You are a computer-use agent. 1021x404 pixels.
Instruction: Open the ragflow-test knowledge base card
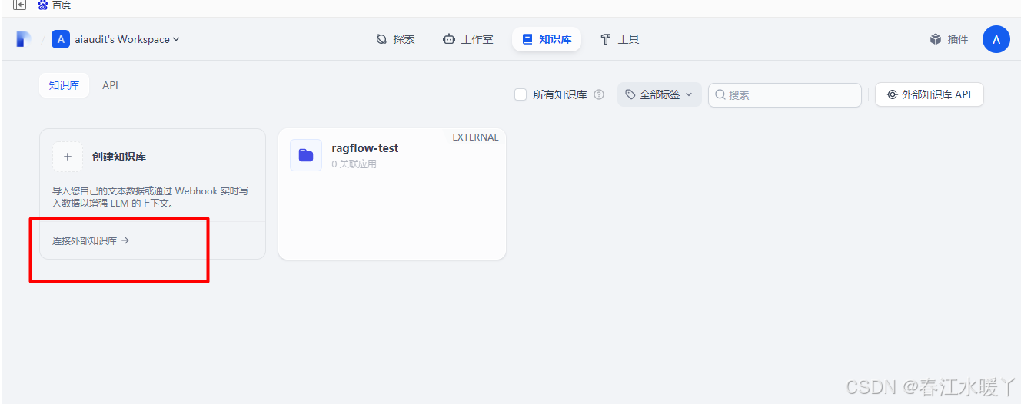[x=392, y=194]
